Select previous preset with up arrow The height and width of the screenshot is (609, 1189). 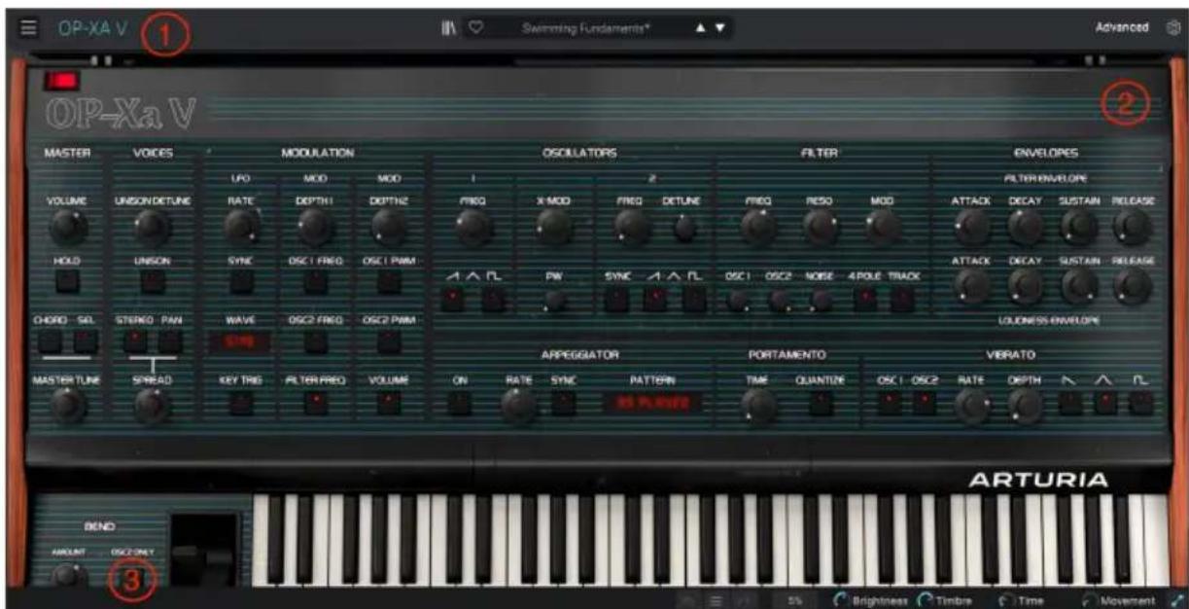(x=700, y=29)
